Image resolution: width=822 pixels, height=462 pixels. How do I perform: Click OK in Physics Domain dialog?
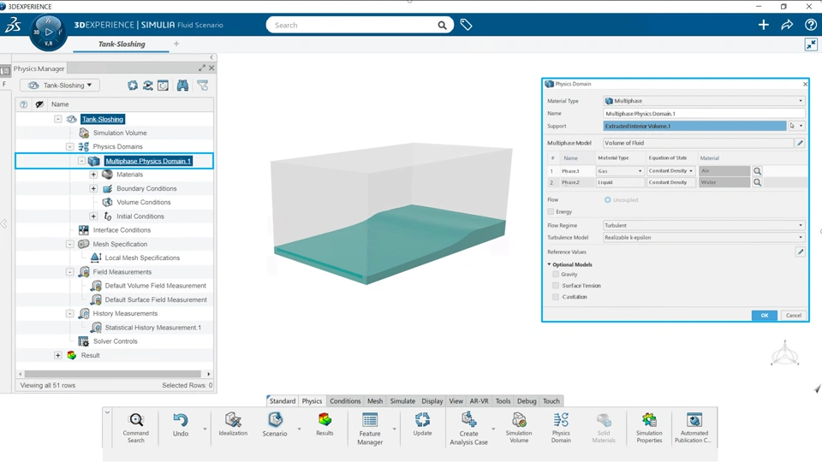coord(765,316)
